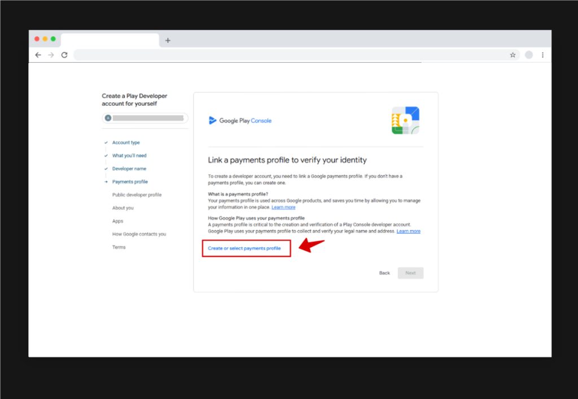Go to Account type step
This screenshot has width=578, height=399.
click(126, 143)
